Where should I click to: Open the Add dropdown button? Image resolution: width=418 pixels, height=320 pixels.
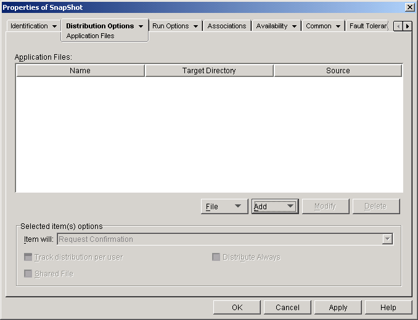(275, 206)
